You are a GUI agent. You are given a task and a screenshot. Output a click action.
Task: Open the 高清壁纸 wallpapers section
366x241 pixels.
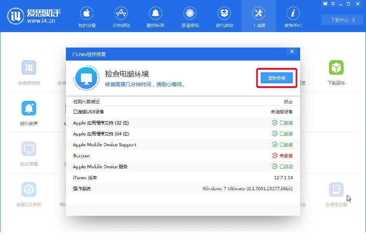point(190,17)
